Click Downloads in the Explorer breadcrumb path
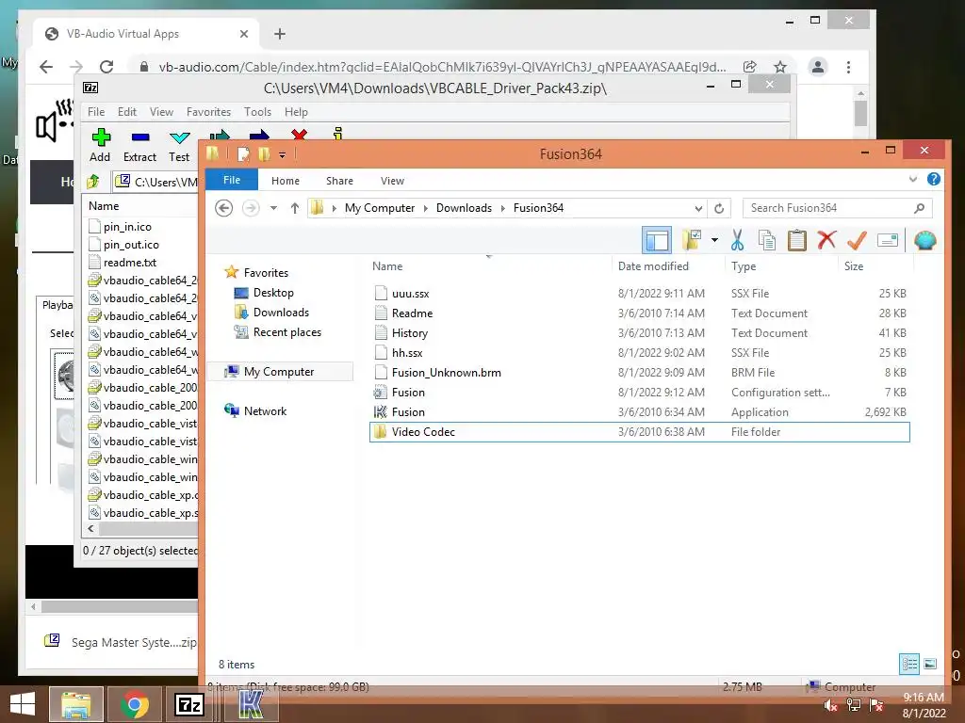Screen dimensions: 965x723 464,208
